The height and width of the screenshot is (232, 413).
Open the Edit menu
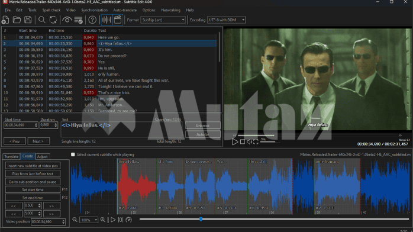pyautogui.click(x=19, y=10)
